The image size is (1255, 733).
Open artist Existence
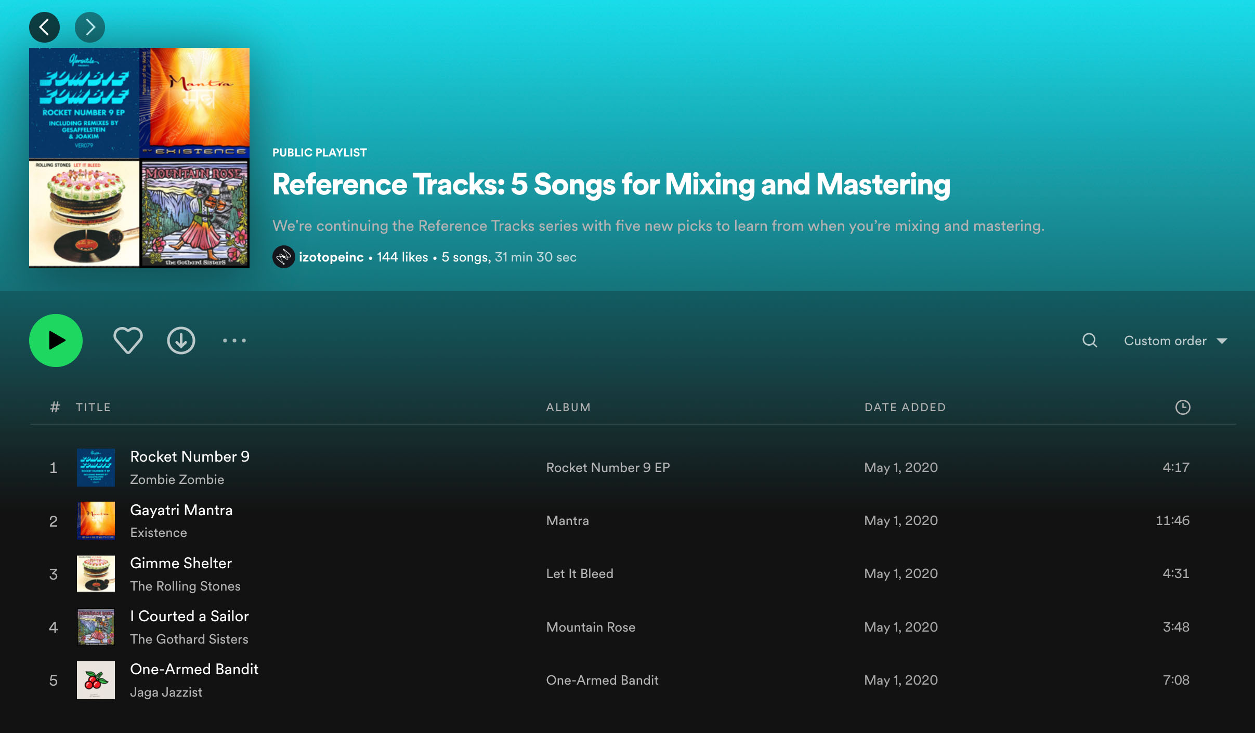tap(159, 532)
